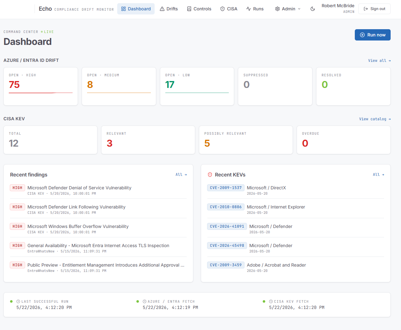Click the Runs activity pulse icon

coord(249,9)
